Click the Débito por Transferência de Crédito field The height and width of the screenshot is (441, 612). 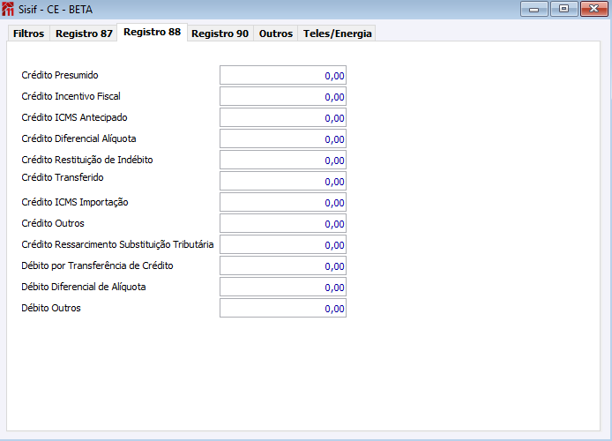tap(283, 265)
